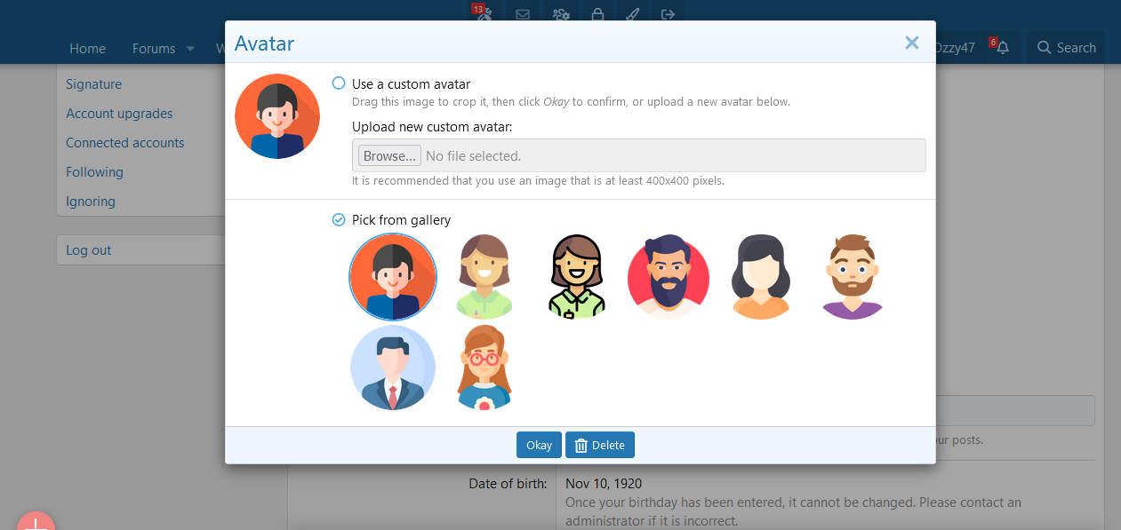This screenshot has height=530, width=1121.
Task: Open the Home navigation tab
Action: tap(88, 49)
